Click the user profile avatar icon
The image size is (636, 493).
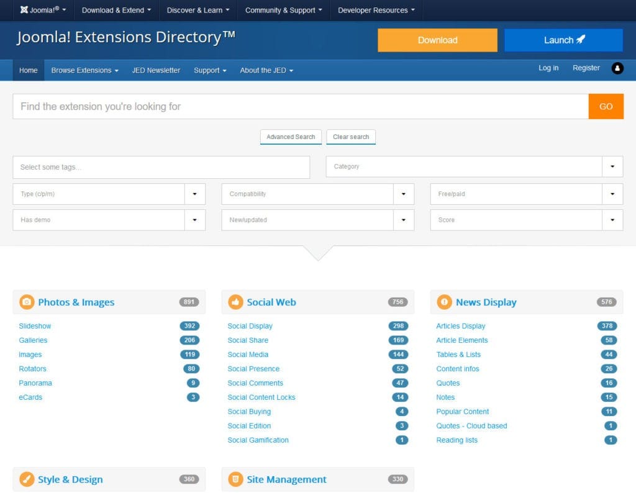point(617,68)
